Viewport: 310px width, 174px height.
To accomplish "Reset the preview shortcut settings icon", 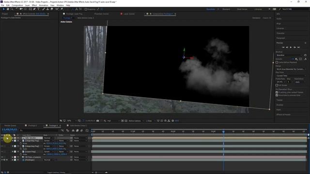I will pyautogui.click(x=305, y=55).
